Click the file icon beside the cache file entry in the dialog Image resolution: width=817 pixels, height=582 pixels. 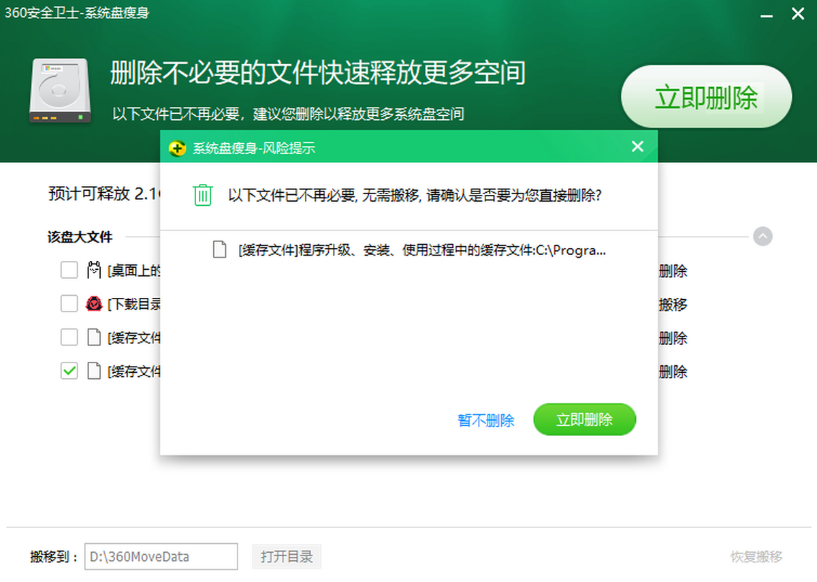coord(219,249)
